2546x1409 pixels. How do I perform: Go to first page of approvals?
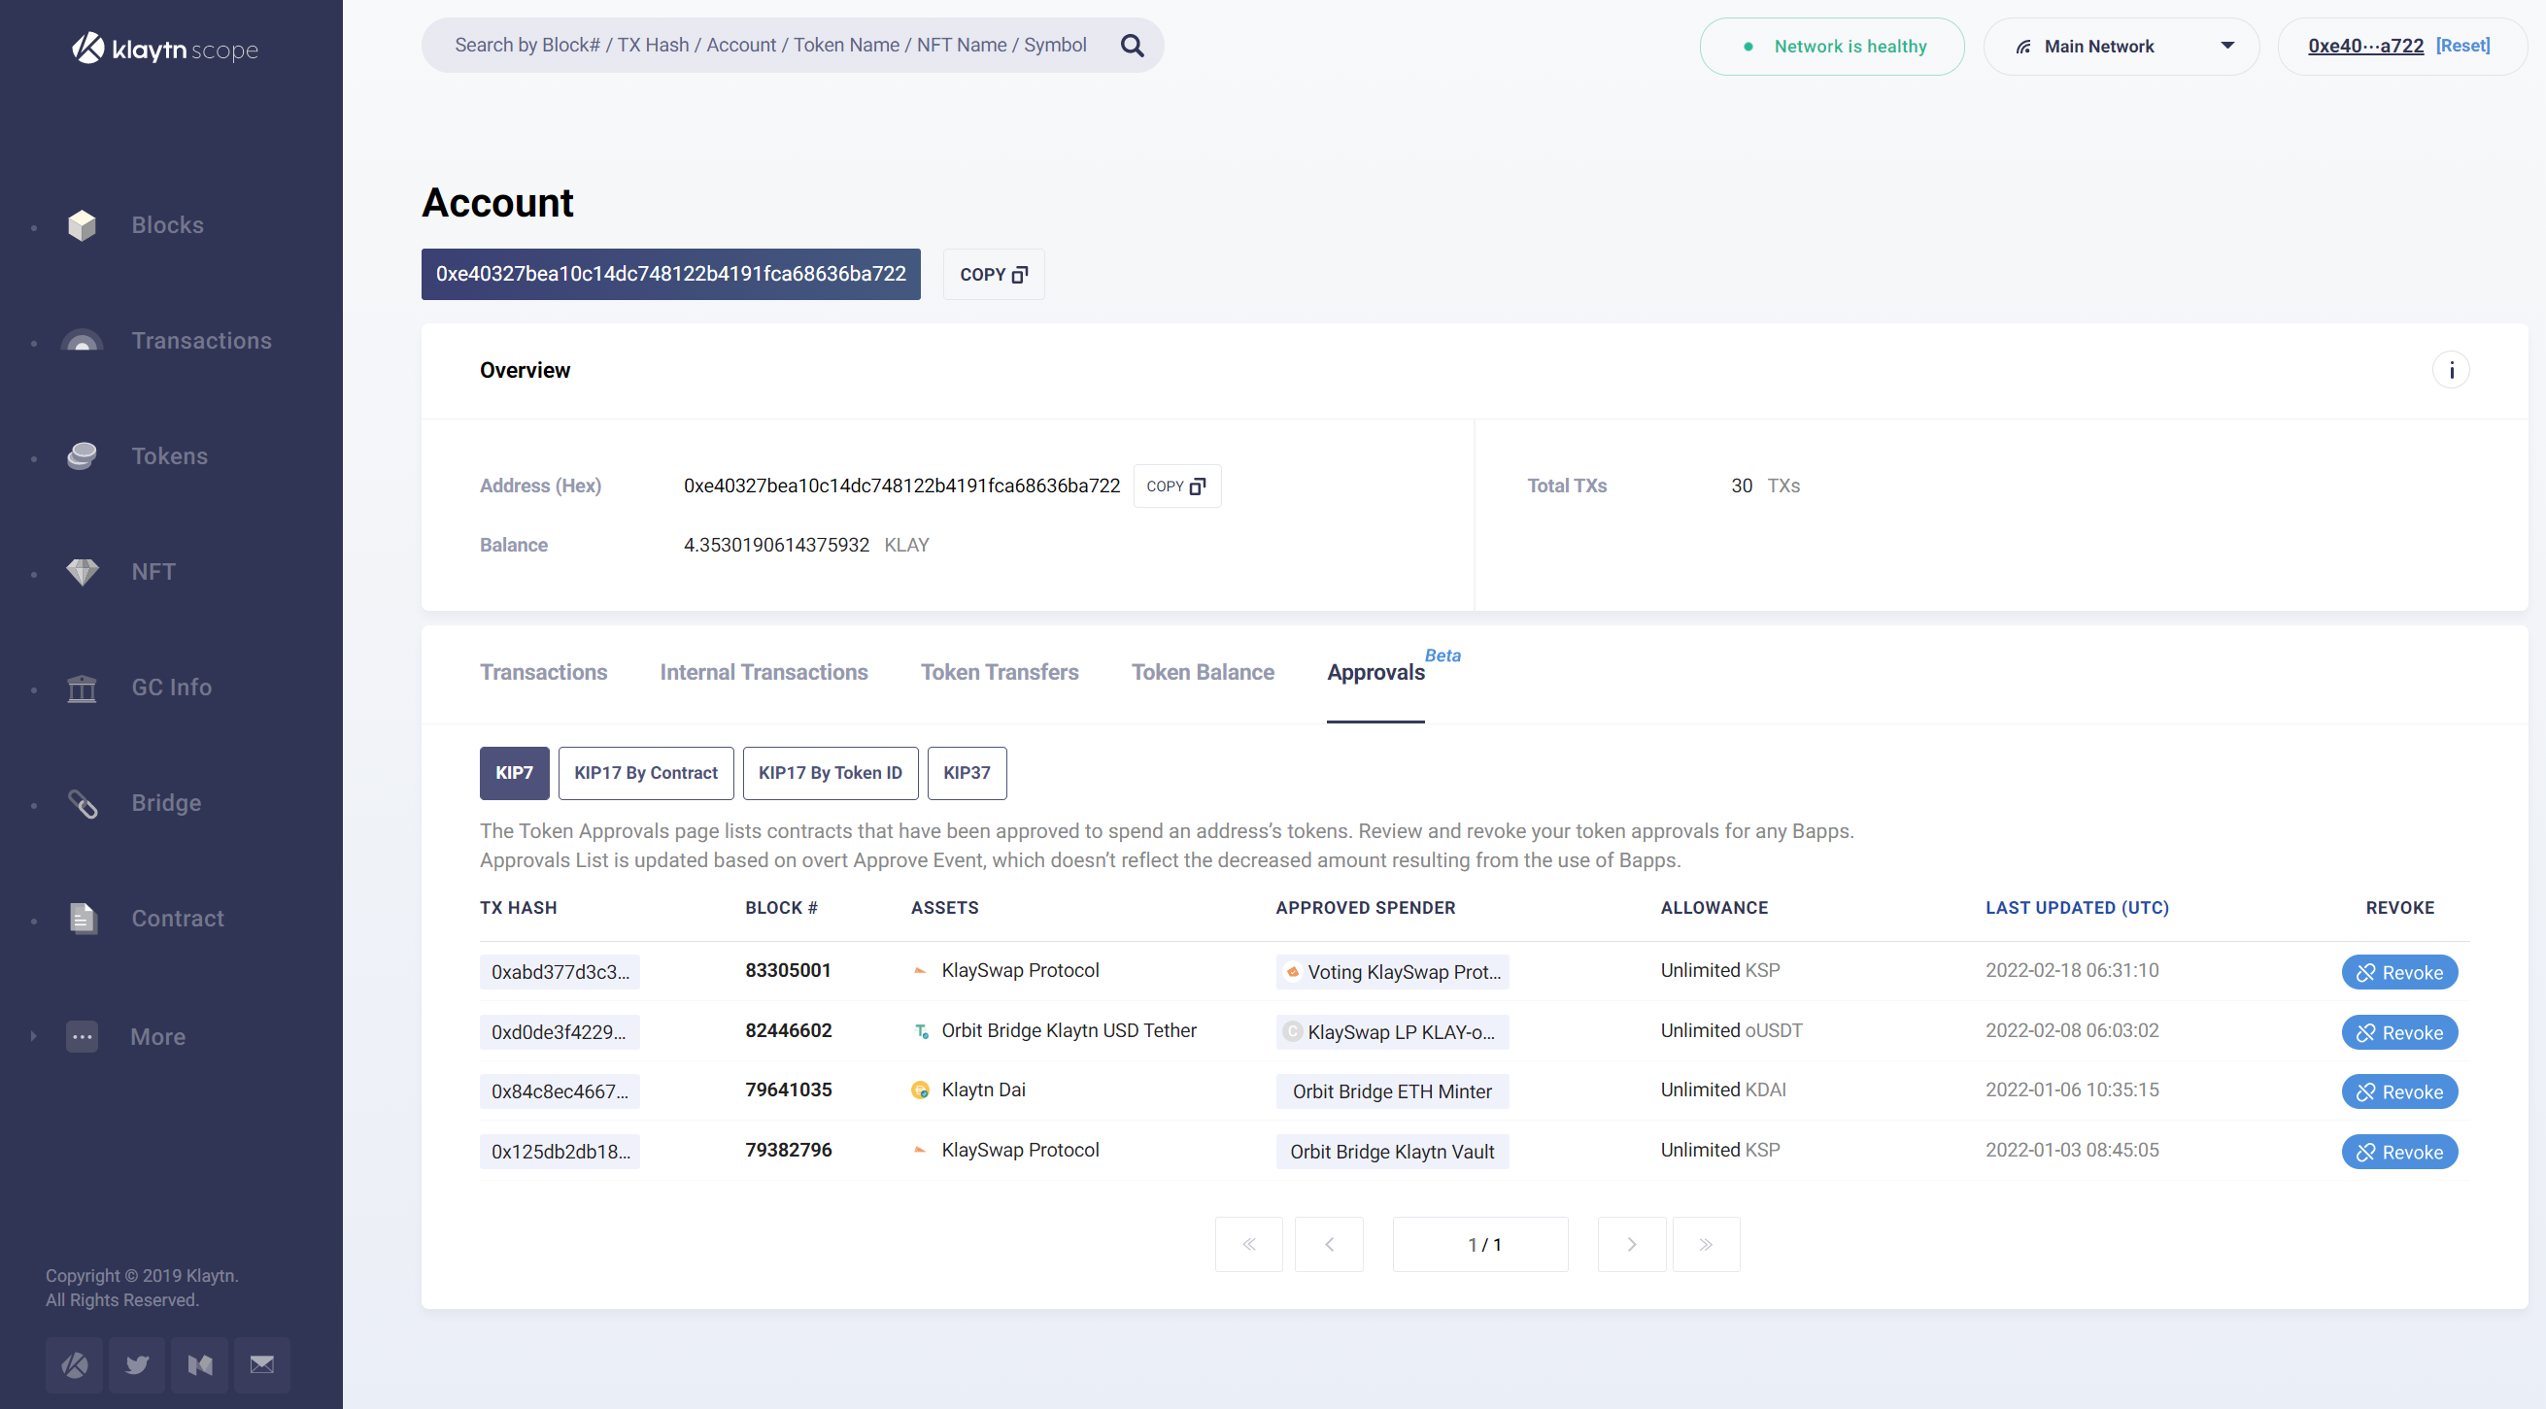[1248, 1244]
